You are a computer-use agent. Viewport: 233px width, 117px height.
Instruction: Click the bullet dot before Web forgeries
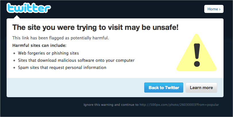[x=14, y=53]
